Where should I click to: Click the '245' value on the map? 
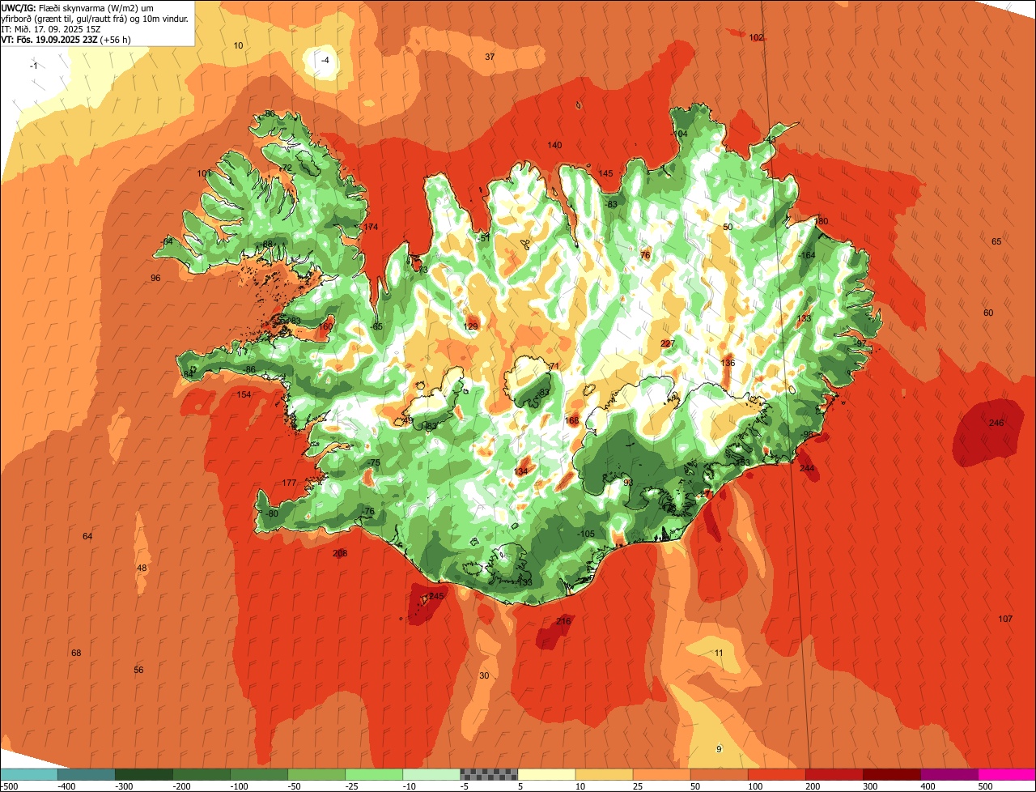(x=436, y=596)
